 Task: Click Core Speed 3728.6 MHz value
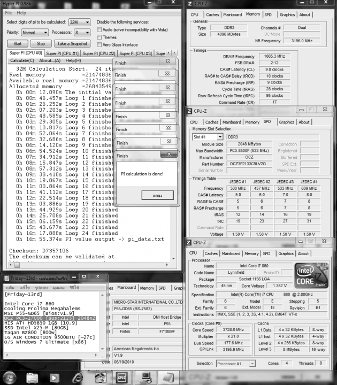pos(233,330)
